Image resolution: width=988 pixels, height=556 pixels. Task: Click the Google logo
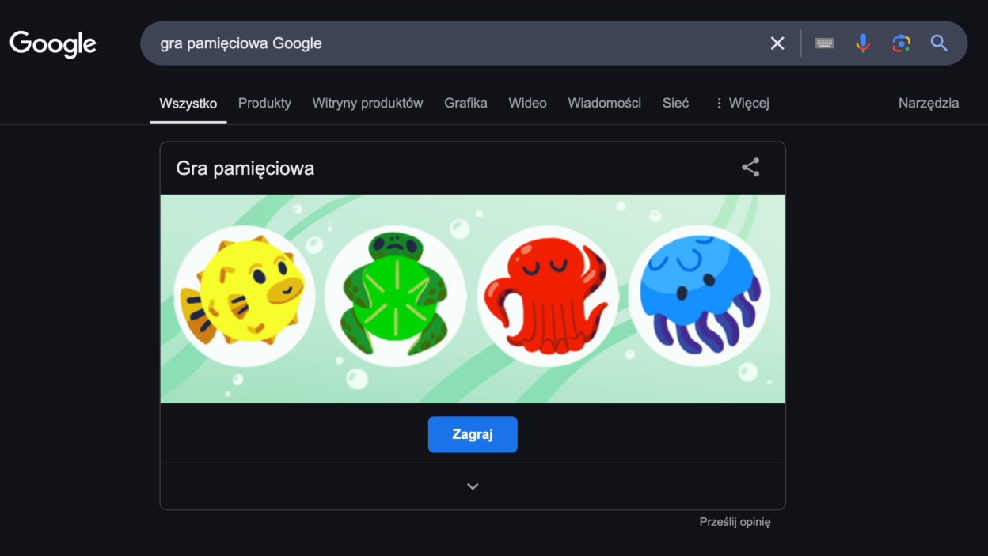(52, 43)
